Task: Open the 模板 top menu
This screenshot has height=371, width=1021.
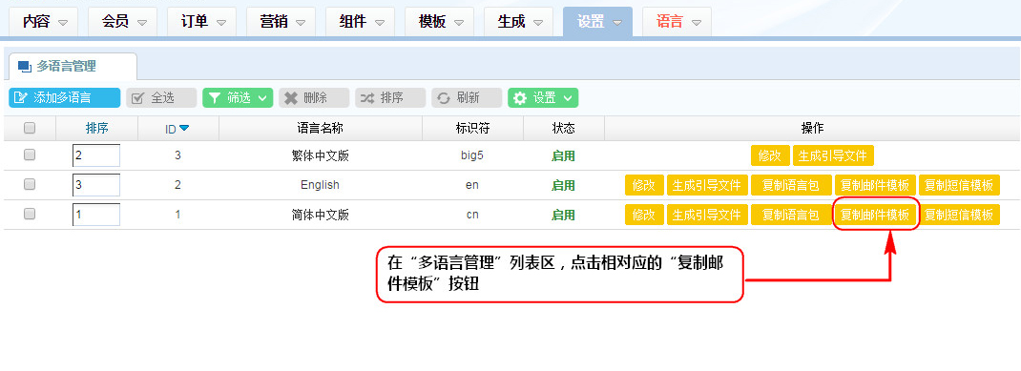Action: (x=441, y=22)
